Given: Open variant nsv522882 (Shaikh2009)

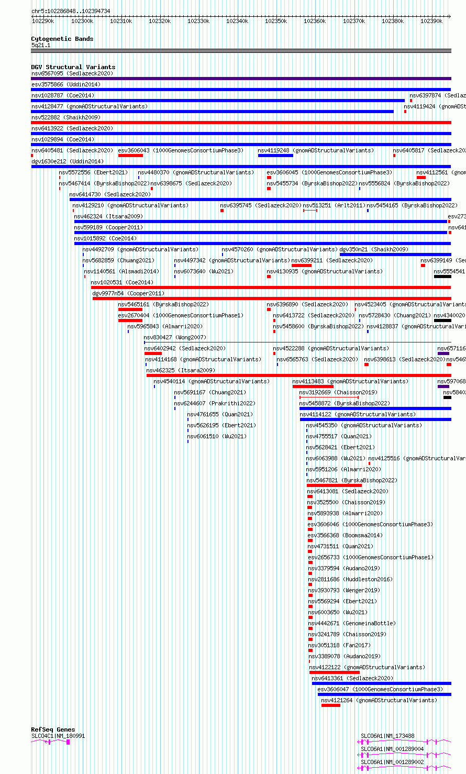Looking at the screenshot, I should [x=66, y=118].
